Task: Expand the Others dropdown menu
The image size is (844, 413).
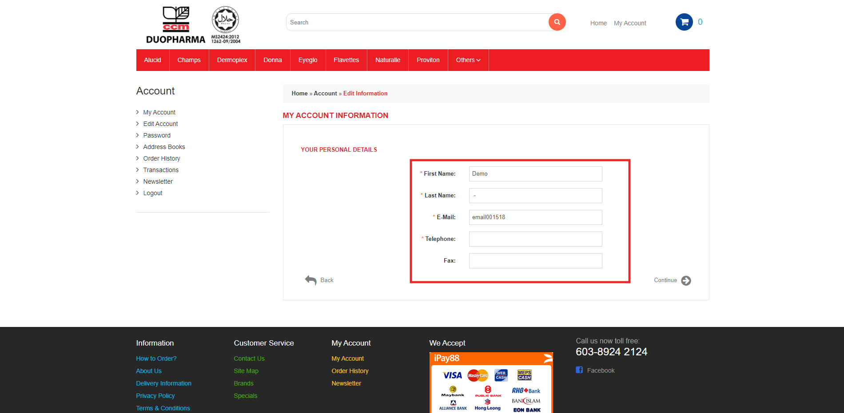Action: tap(468, 60)
